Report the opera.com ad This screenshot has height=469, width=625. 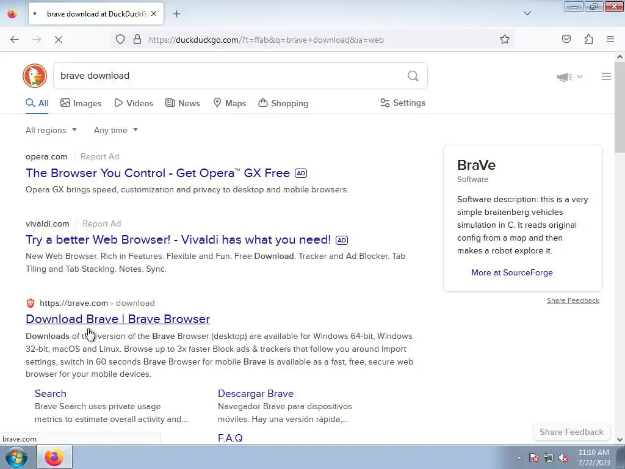(x=99, y=157)
